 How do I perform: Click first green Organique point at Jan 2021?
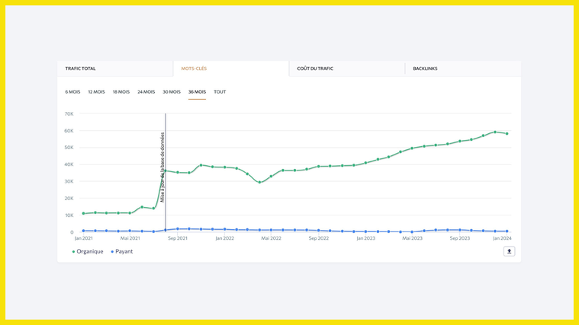pos(84,213)
